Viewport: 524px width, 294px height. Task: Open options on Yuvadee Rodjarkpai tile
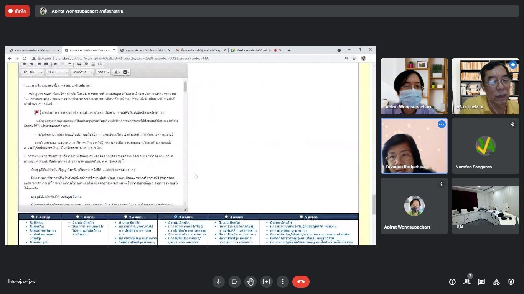[442, 124]
